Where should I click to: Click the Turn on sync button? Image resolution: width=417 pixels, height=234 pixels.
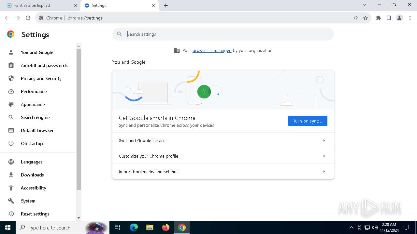(x=308, y=121)
